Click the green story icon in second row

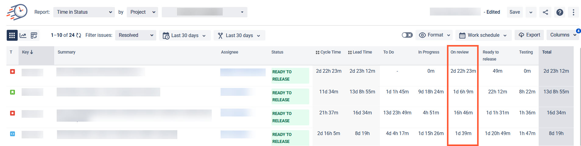[x=12, y=92]
